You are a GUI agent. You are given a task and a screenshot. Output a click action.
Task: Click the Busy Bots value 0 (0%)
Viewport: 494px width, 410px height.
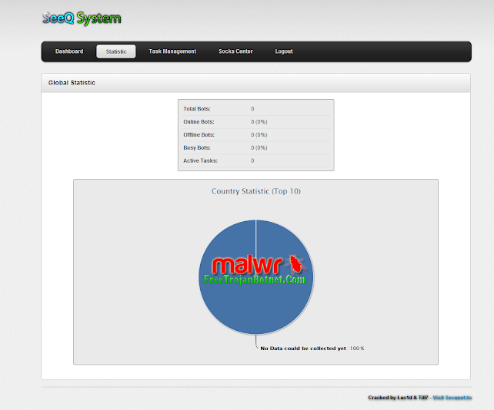point(259,147)
